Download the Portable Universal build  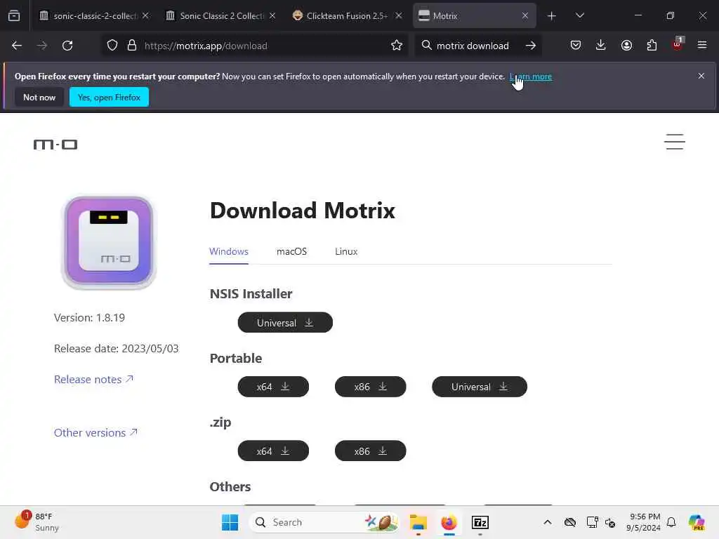[x=480, y=387]
